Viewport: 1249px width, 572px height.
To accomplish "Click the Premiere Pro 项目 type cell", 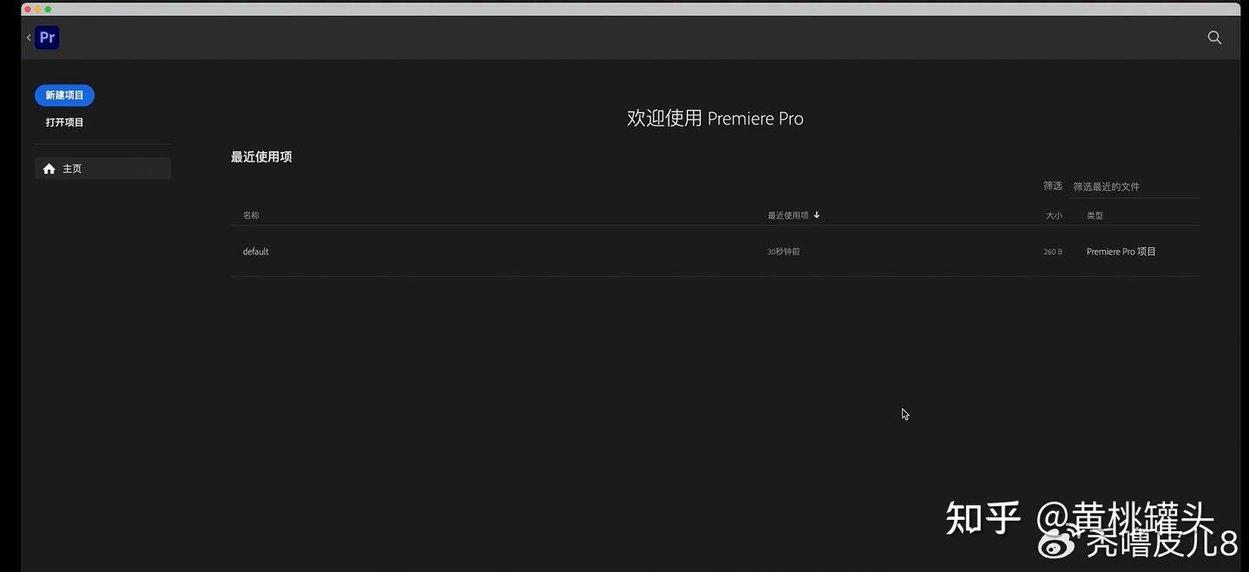I will click(x=1121, y=251).
